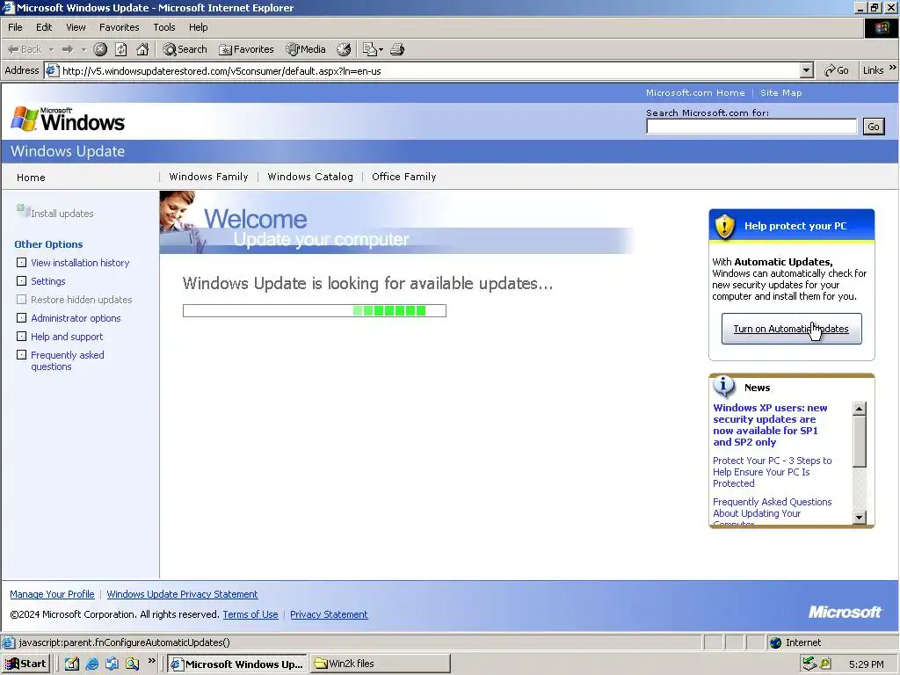Click the News info icon
Screen dimensions: 900x675
(x=724, y=387)
